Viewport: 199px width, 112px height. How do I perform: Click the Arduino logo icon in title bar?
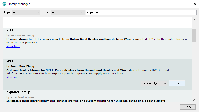[x=4, y=4]
